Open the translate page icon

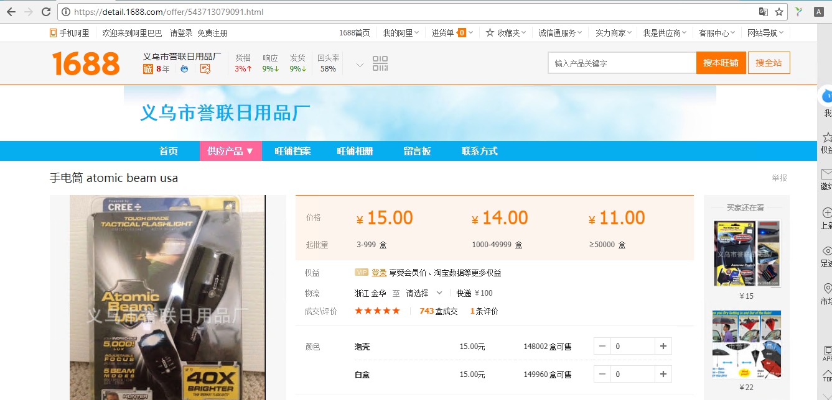click(x=763, y=12)
